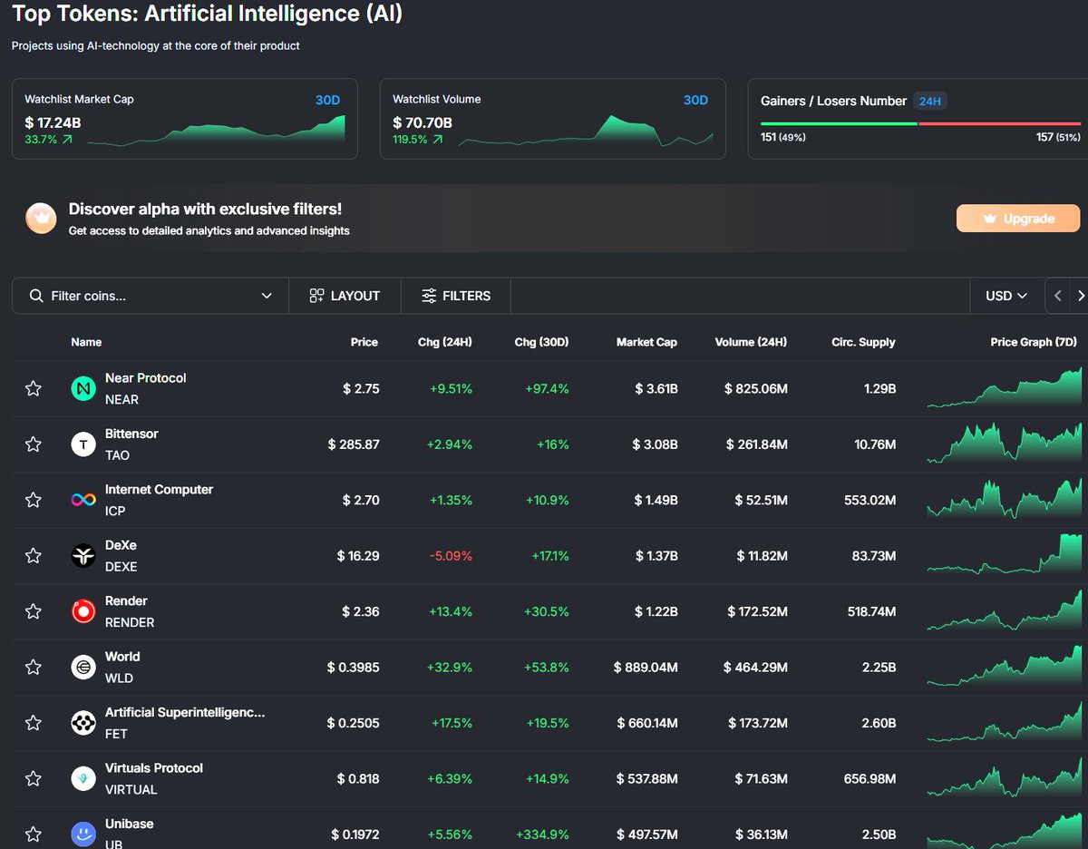Click the red losers progress bar

pos(1000,123)
